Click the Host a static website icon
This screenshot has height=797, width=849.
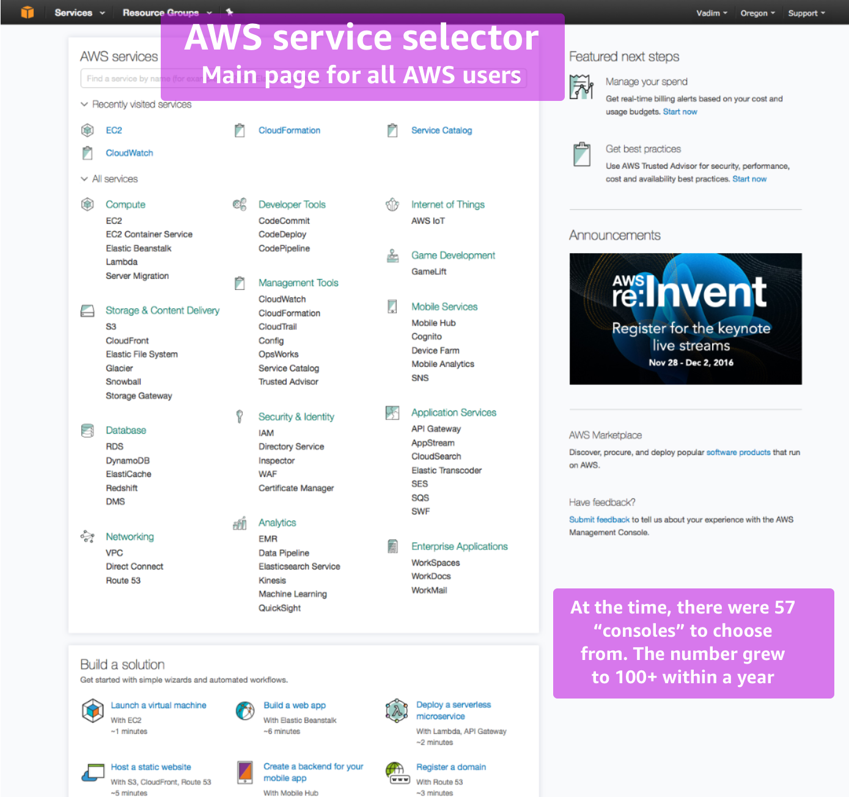(x=93, y=773)
